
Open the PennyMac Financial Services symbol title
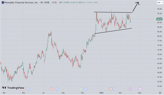pos(27,2)
